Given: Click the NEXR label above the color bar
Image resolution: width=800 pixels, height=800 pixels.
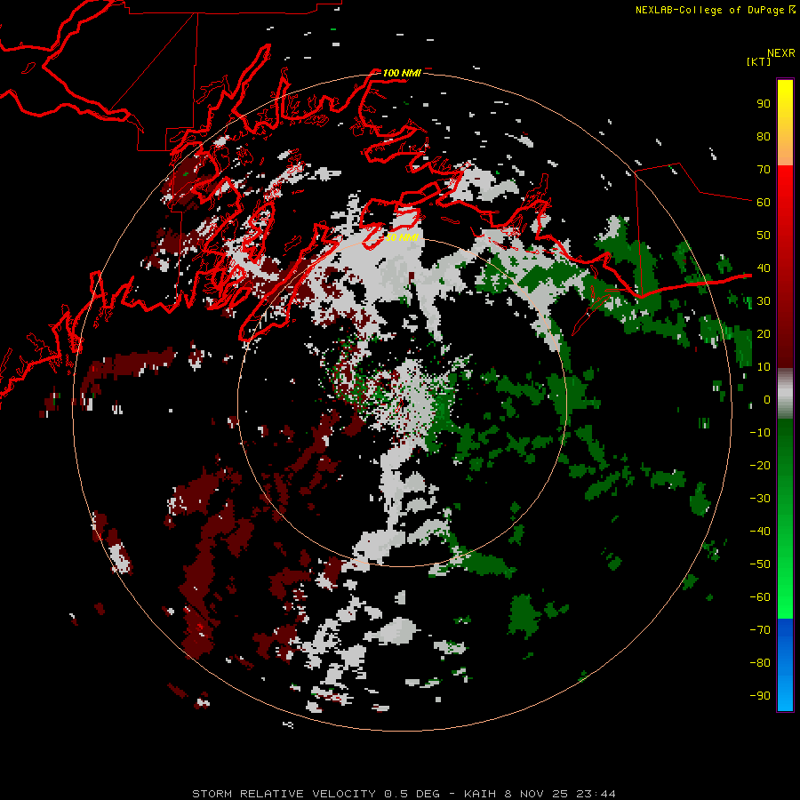Looking at the screenshot, I should click(780, 53).
